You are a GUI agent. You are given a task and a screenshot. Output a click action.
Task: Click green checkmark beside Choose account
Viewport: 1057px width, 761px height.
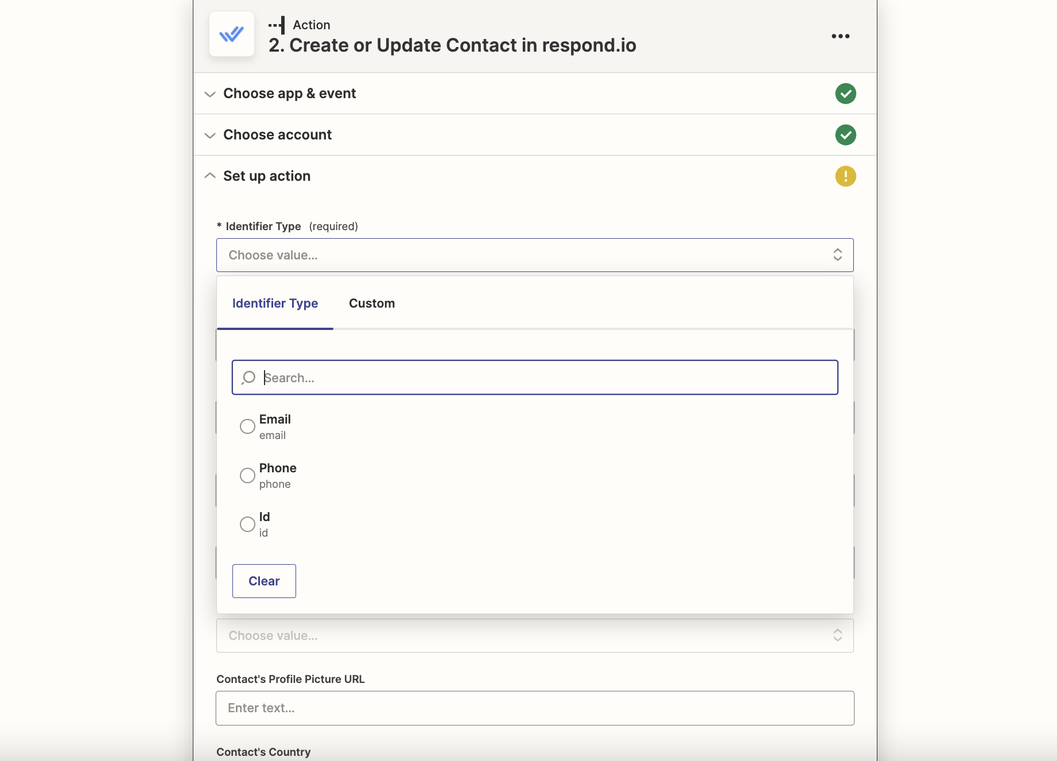point(845,135)
